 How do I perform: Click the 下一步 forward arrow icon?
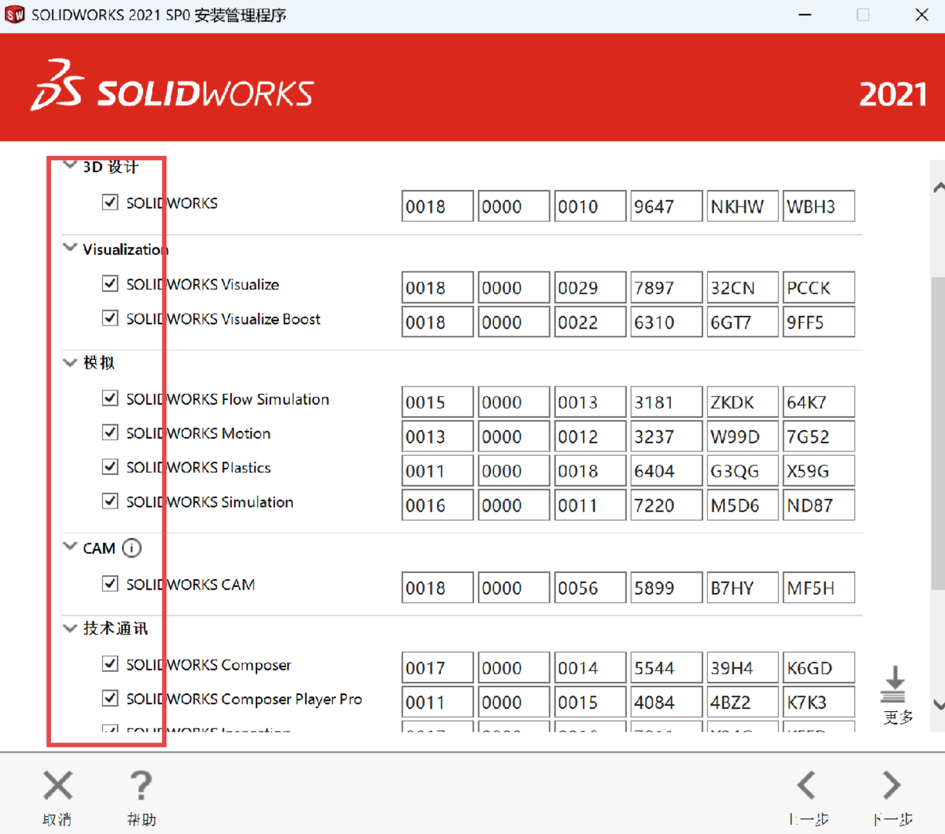click(891, 785)
